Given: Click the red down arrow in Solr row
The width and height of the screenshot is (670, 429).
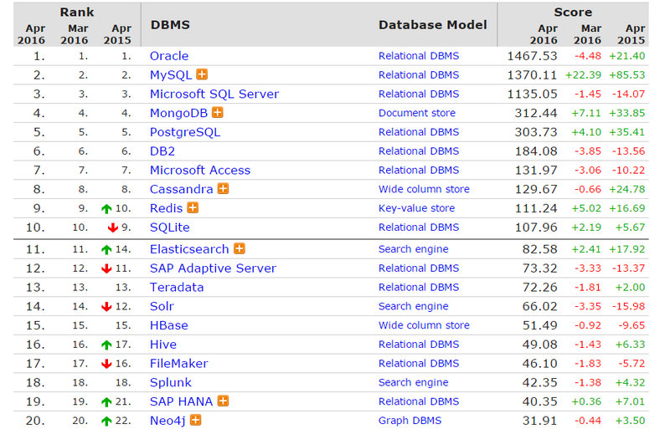Looking at the screenshot, I should [x=106, y=307].
